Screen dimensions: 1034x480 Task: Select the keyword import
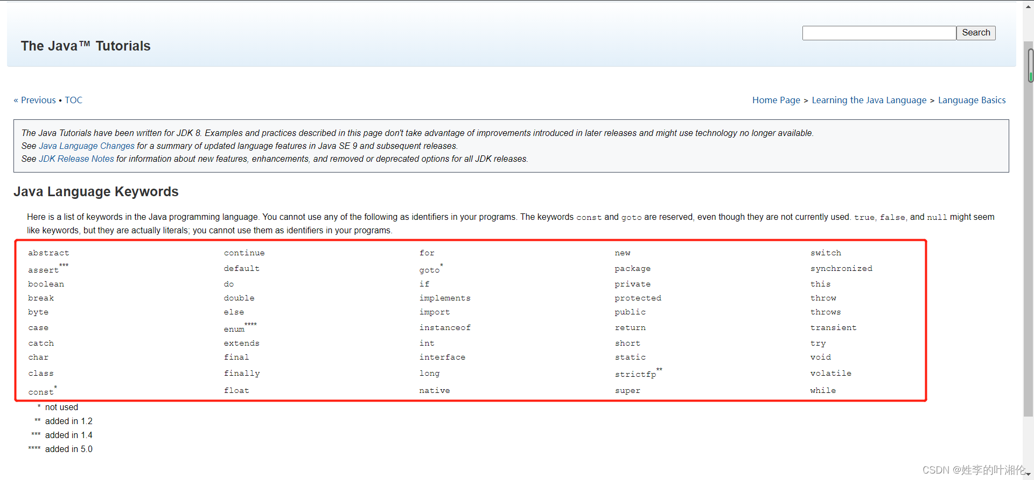coord(435,312)
